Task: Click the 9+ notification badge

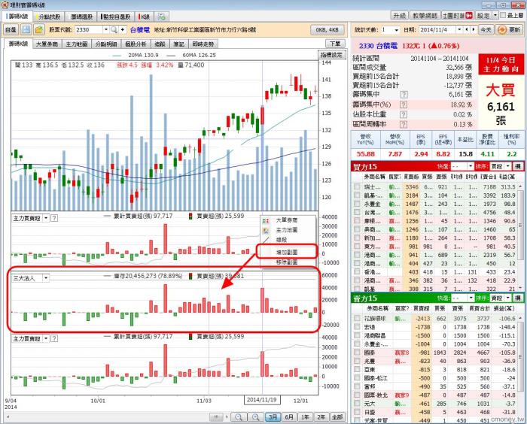Action: (x=469, y=16)
